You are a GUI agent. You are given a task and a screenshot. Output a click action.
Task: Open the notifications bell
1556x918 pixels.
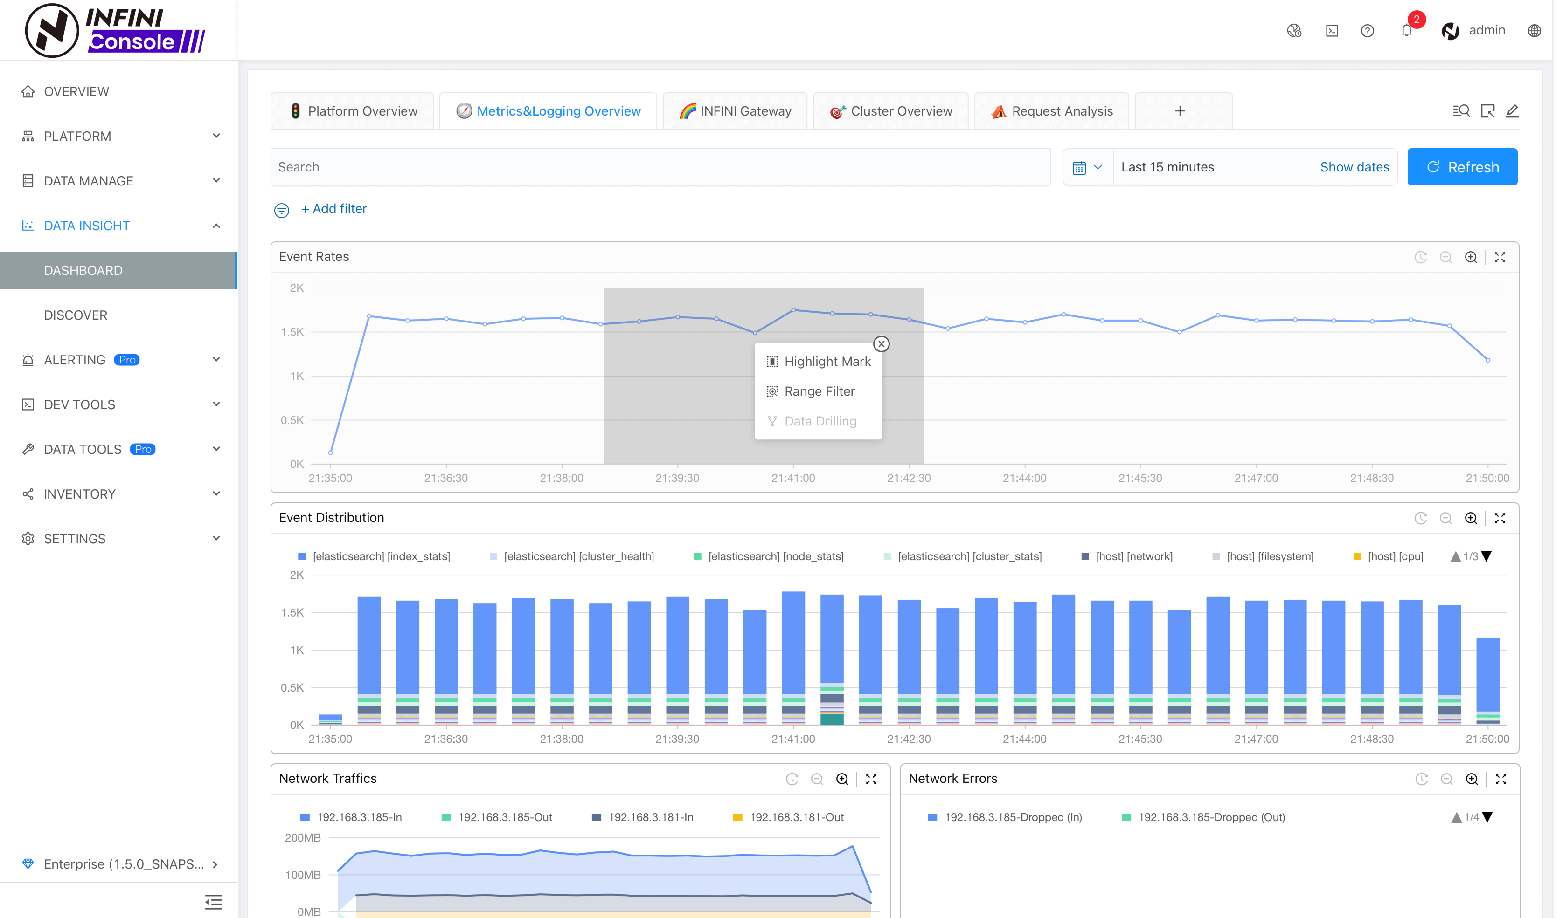(x=1406, y=30)
